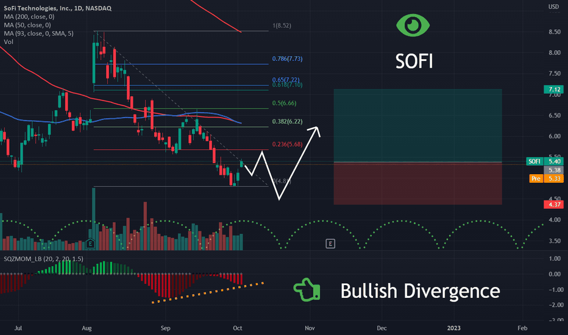
Task: Click the earnings E marker near August
Action: (x=90, y=244)
